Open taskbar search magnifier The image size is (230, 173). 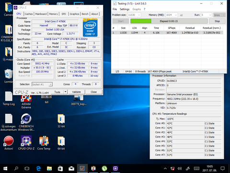pyautogui.click(x=16, y=169)
